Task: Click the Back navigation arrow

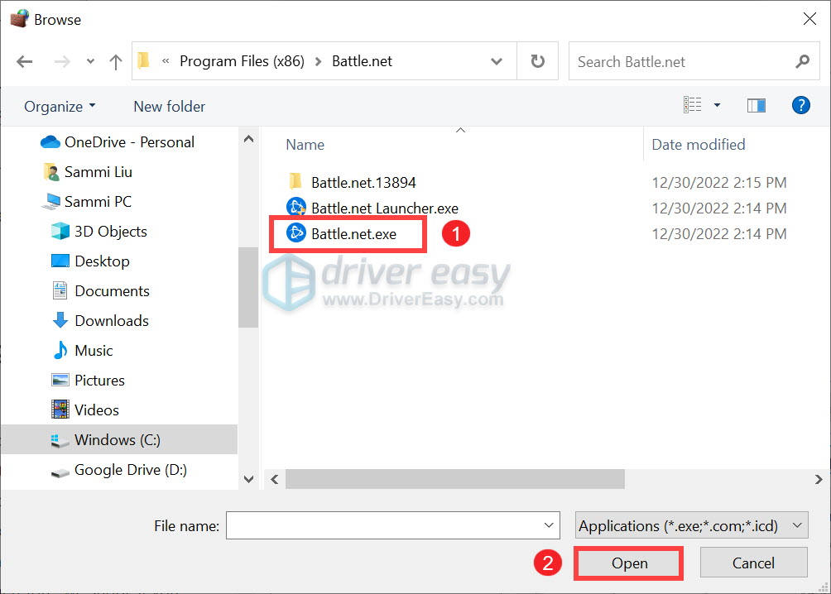Action: [24, 61]
